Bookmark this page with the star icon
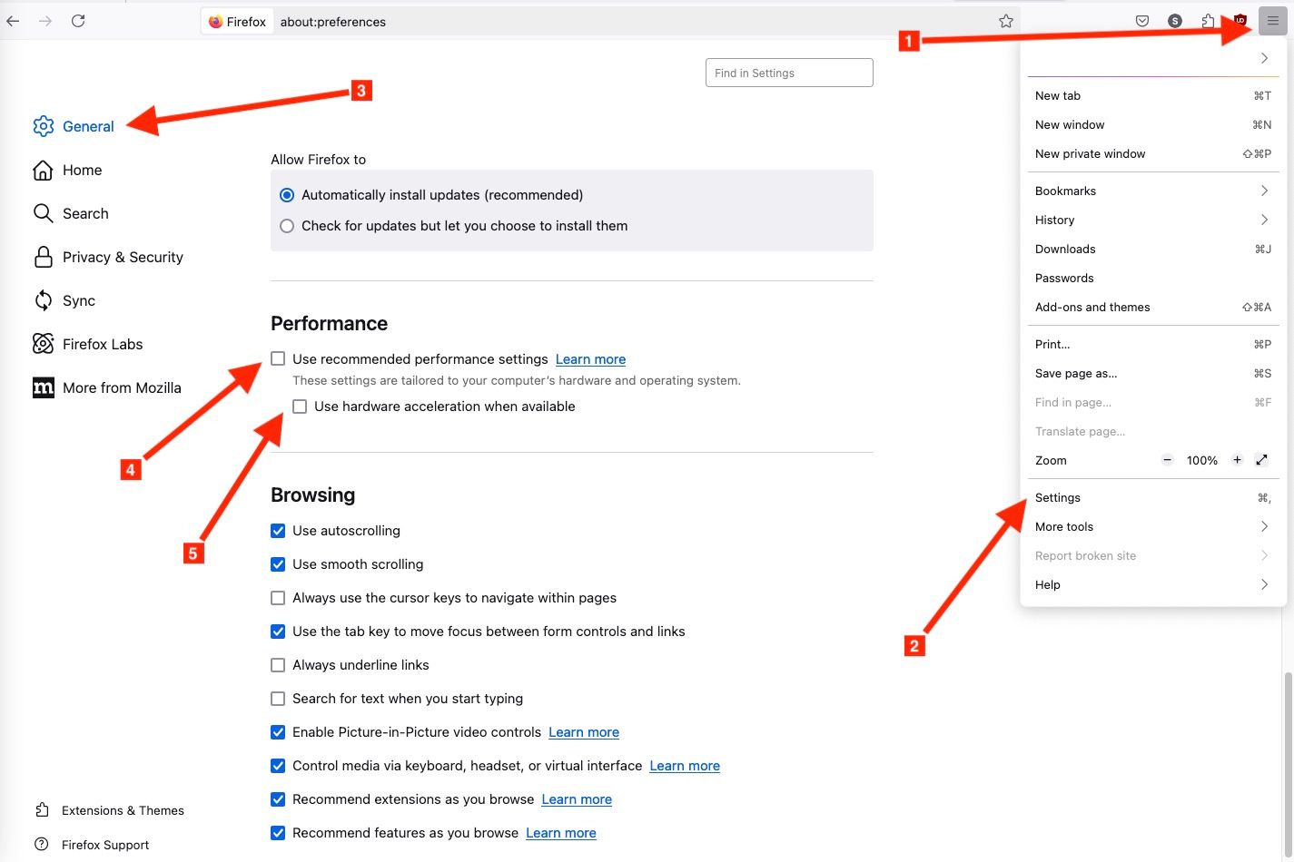The width and height of the screenshot is (1294, 862). click(1005, 20)
